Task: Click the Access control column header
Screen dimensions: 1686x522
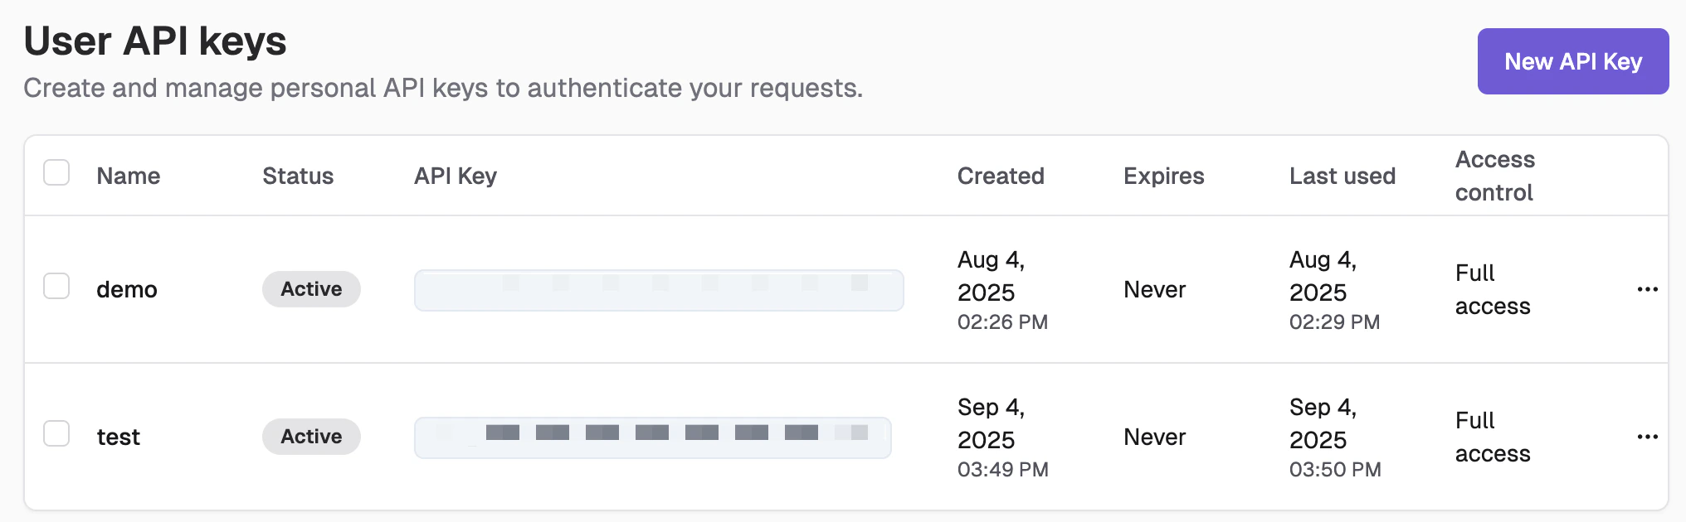Action: click(1494, 176)
